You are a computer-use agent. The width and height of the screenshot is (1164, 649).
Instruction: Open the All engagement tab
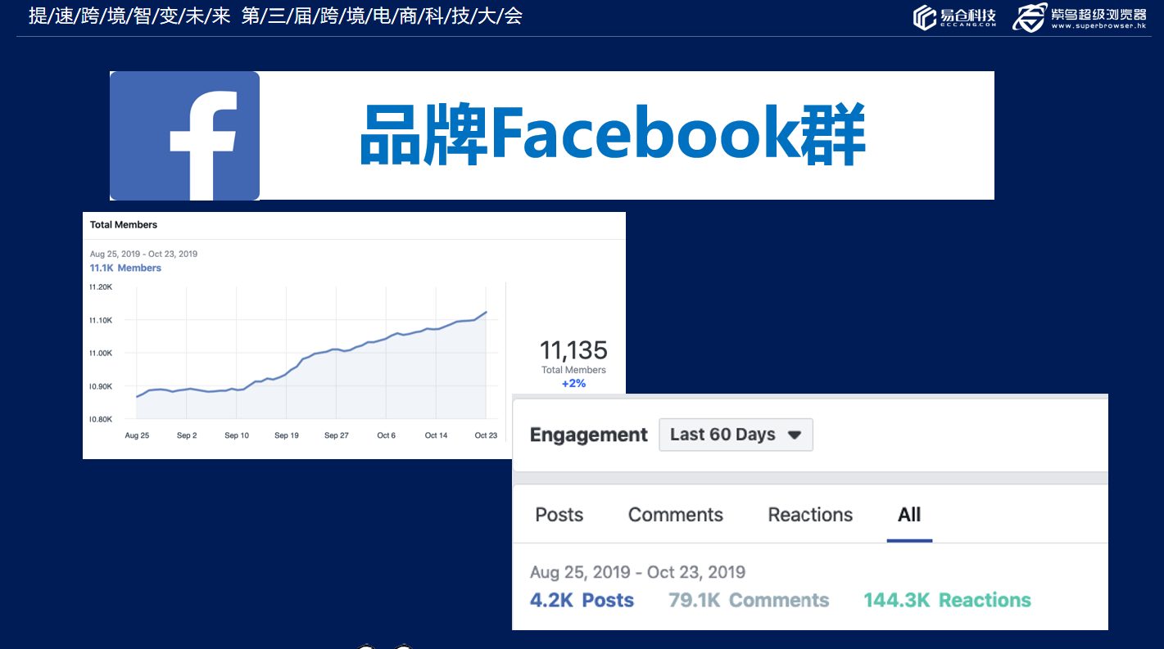[x=909, y=515]
